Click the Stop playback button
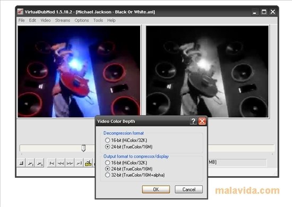Image resolution: width=292 pixels, height=207 pixels. tap(21, 163)
